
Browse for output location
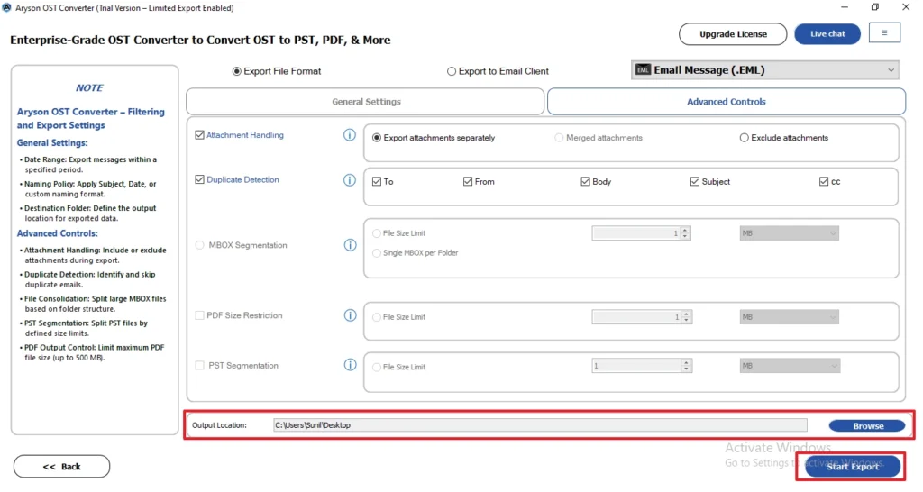click(867, 426)
